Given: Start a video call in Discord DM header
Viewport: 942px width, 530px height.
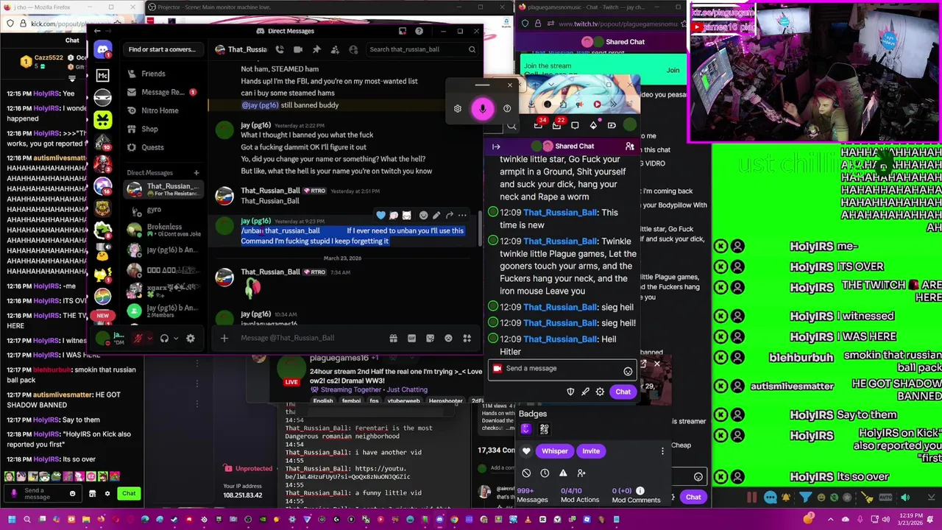Looking at the screenshot, I should [x=298, y=49].
